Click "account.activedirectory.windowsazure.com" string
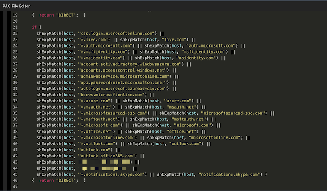Screen dimensions: 327x191 pos(131,64)
